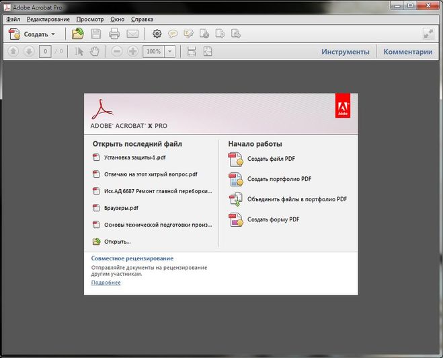
Task: Toggle full-screen read mode icon
Action: 428,34
